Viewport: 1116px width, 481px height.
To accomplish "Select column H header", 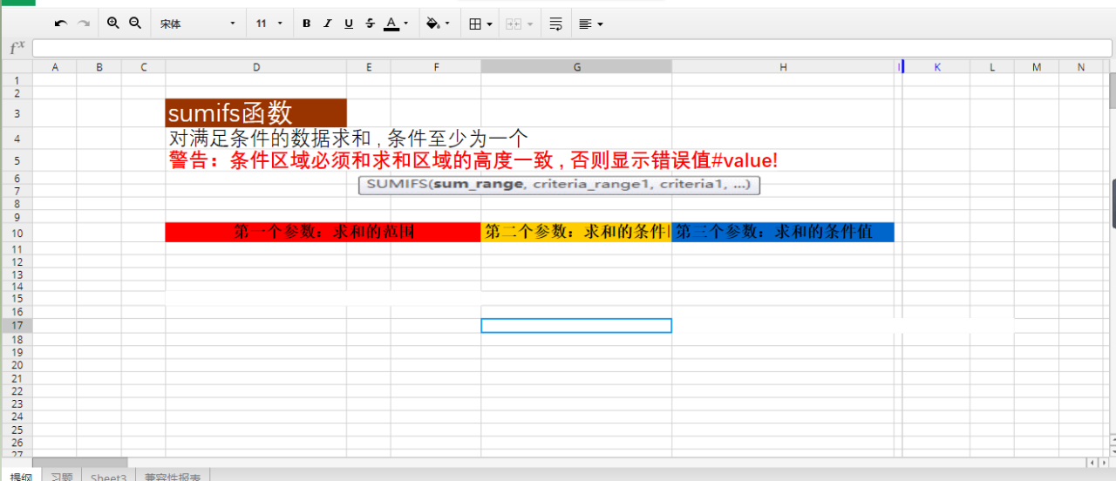I will (783, 67).
